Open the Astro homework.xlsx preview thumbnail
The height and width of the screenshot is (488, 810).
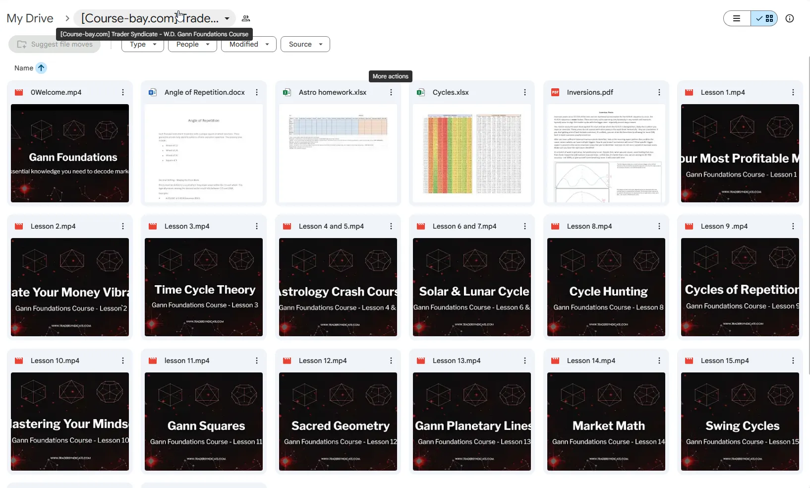(338, 153)
